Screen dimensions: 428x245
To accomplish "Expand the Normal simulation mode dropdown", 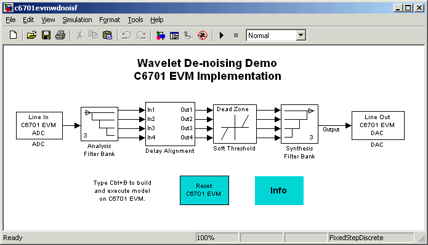I will tap(301, 36).
